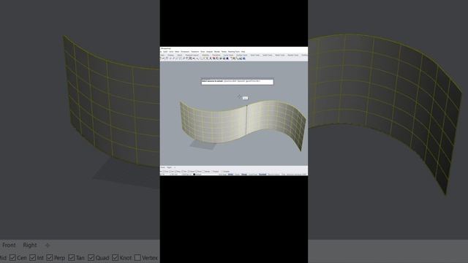468x263 pixels.
Task: Toggle the enlarged Cen osnap checkbox
Action: [x=12, y=258]
